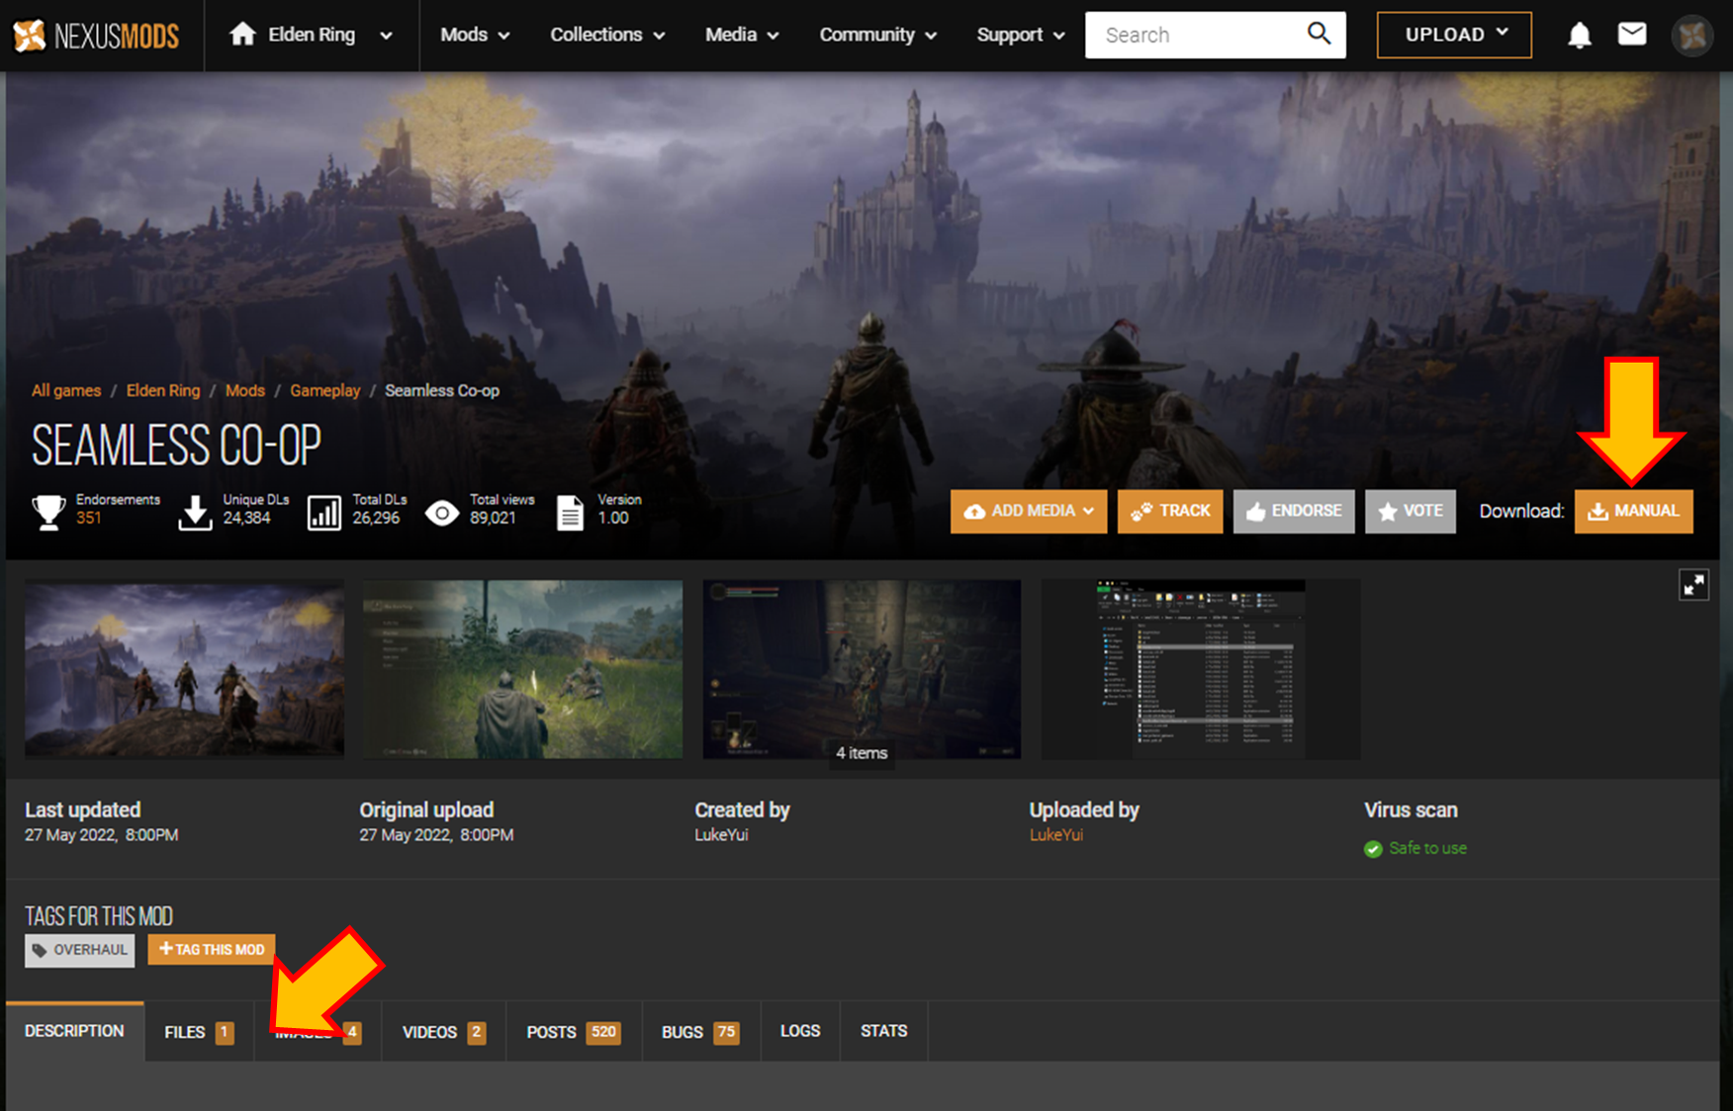Click the unique downloads arrow icon

(196, 513)
